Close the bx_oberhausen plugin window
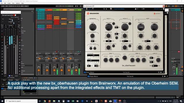 pyautogui.click(x=164, y=6)
